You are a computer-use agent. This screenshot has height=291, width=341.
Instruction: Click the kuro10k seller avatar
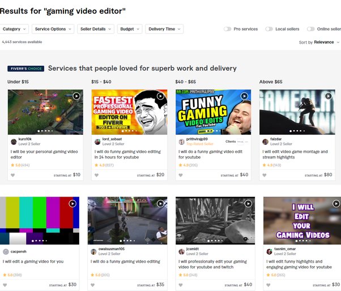[x=14, y=142]
